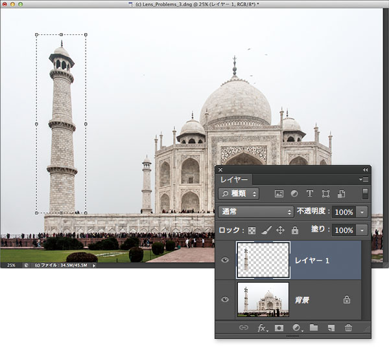
Task: Create a new layer group folder
Action: tap(314, 329)
